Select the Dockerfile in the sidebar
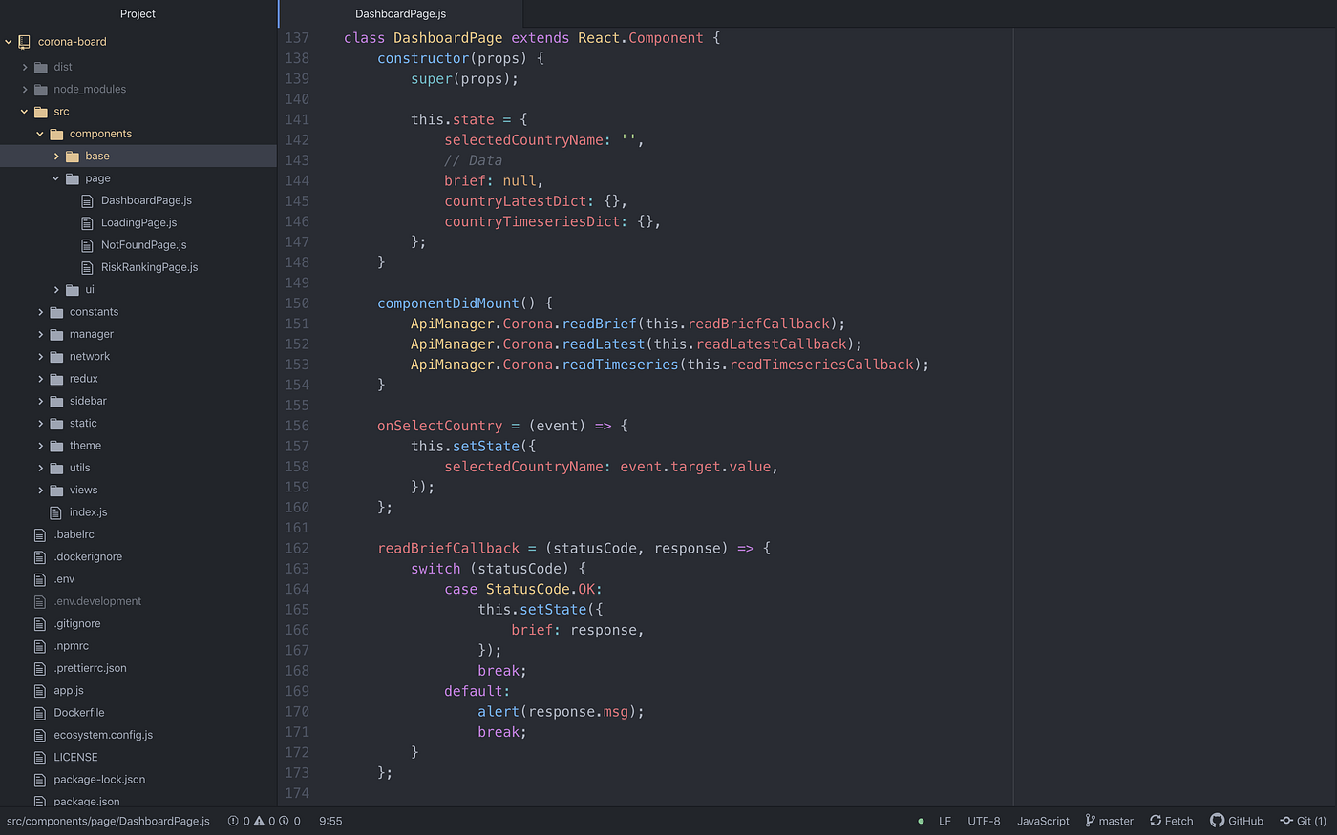This screenshot has width=1337, height=835. pyautogui.click(x=79, y=712)
